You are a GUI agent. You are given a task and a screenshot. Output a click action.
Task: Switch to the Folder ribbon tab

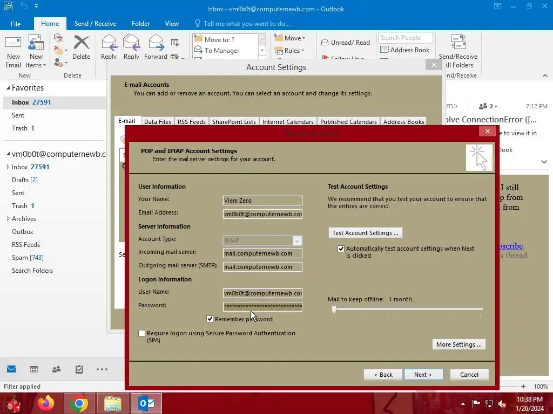click(141, 24)
